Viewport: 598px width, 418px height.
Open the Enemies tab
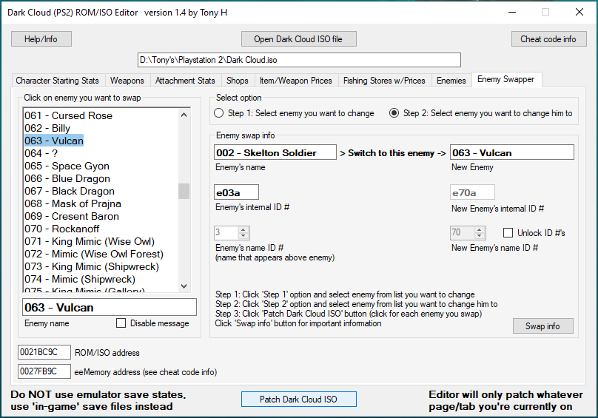(451, 81)
